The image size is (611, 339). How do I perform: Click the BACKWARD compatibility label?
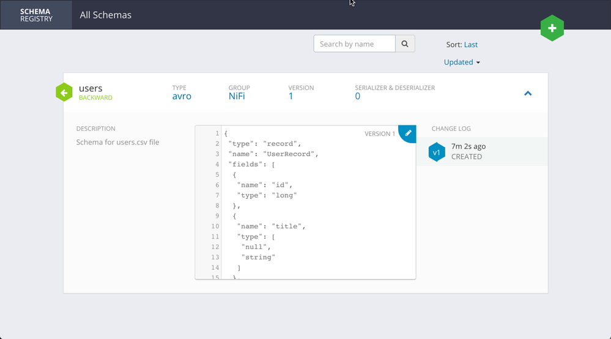tap(95, 98)
